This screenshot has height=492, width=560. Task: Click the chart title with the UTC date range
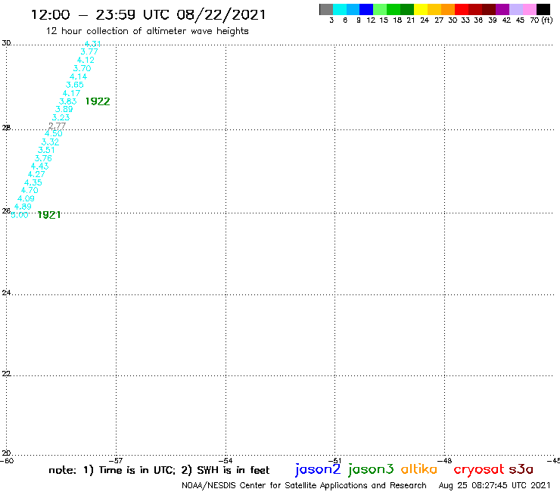(148, 15)
